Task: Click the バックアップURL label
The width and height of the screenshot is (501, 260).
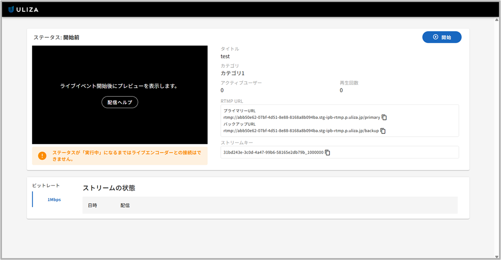Action: click(x=239, y=124)
